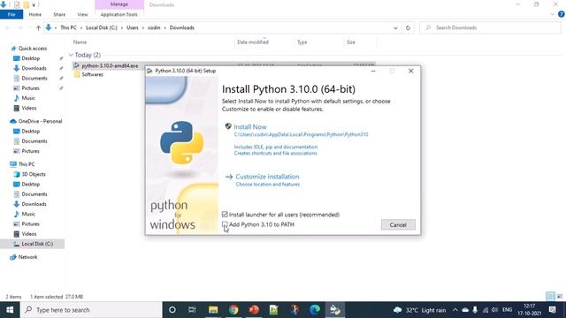Open OneDrive cloud tray icon

(x=465, y=310)
